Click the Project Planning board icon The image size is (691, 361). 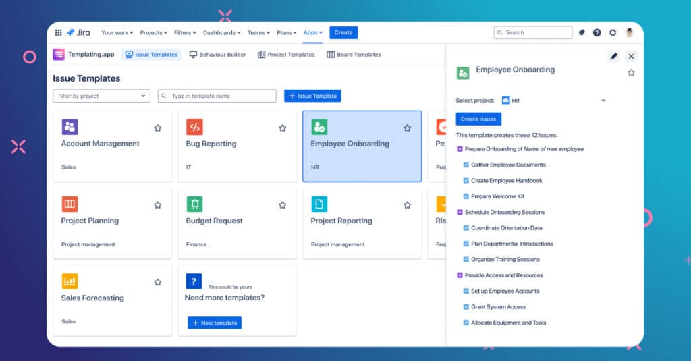click(x=70, y=204)
